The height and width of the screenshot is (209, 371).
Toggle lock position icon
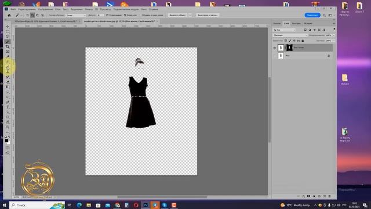(x=294, y=41)
